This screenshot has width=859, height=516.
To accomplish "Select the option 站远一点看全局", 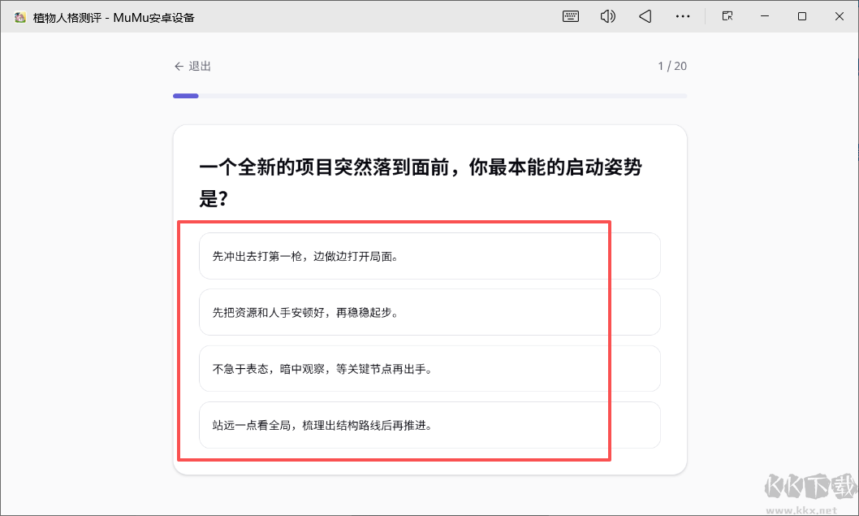I will click(429, 424).
